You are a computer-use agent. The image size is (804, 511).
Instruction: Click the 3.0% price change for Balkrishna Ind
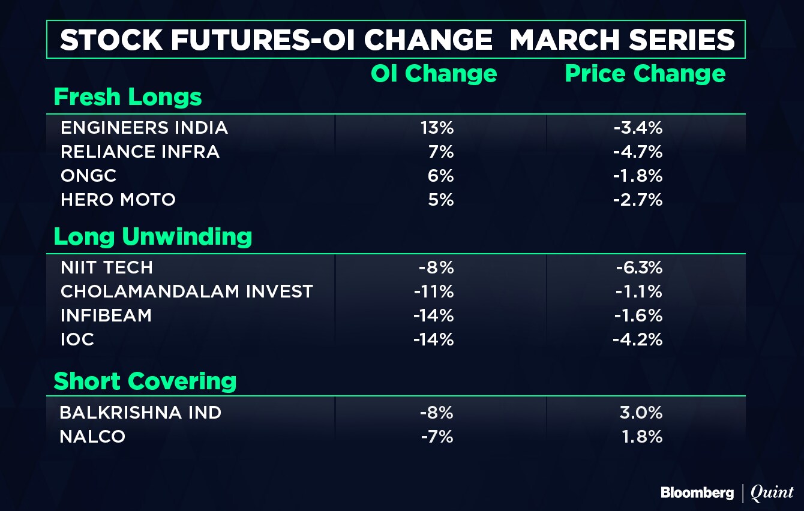(x=641, y=413)
